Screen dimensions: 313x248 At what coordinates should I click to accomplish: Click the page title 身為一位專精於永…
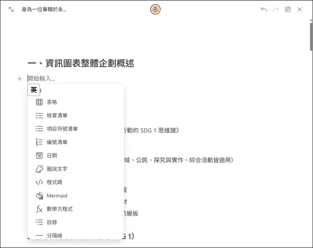pos(44,9)
